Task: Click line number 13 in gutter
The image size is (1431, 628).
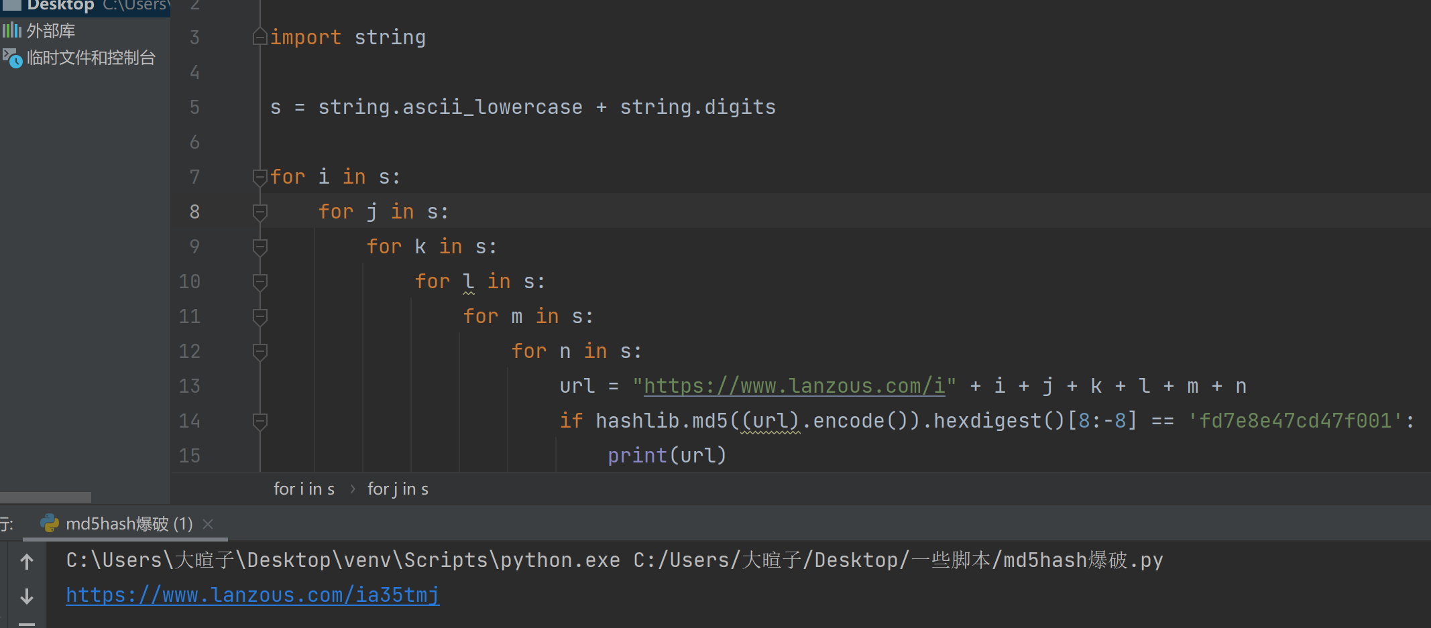Action: [x=190, y=386]
